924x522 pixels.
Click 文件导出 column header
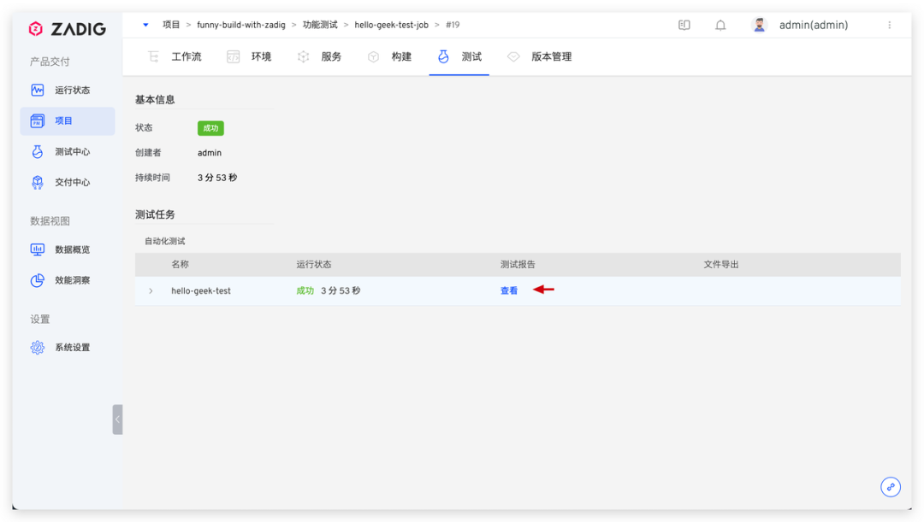pyautogui.click(x=720, y=264)
